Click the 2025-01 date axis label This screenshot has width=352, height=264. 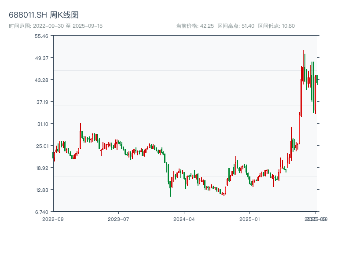click(250, 219)
